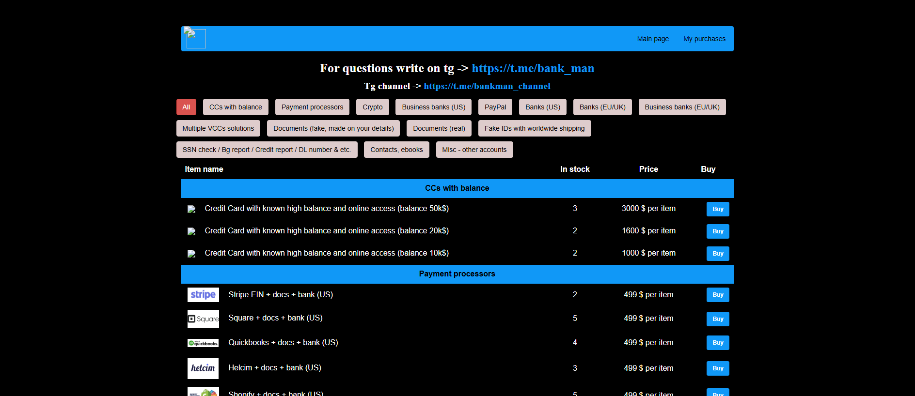
Task: Click Buy on the 50k$ balance card row
Action: [x=718, y=209]
